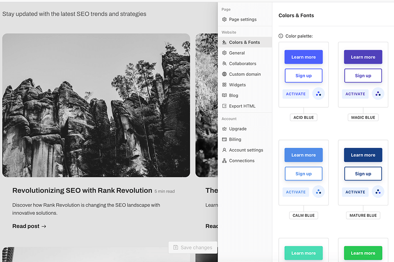Click the Export HTML icon
The width and height of the screenshot is (394, 262).
[224, 106]
